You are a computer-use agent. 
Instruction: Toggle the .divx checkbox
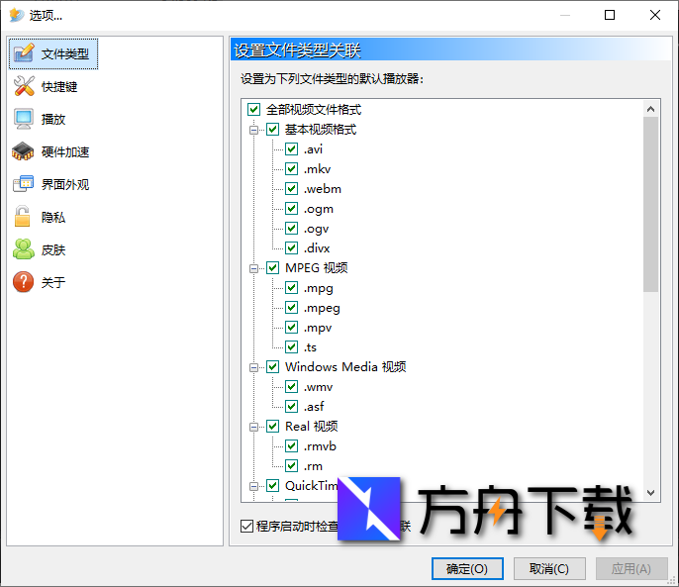point(291,248)
